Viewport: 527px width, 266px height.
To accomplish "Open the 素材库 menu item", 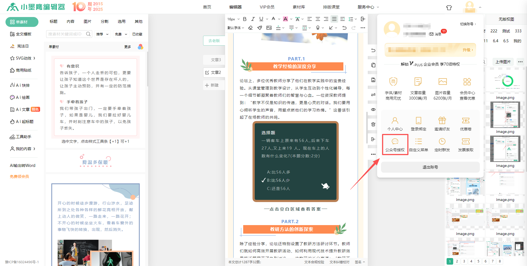I will [299, 7].
